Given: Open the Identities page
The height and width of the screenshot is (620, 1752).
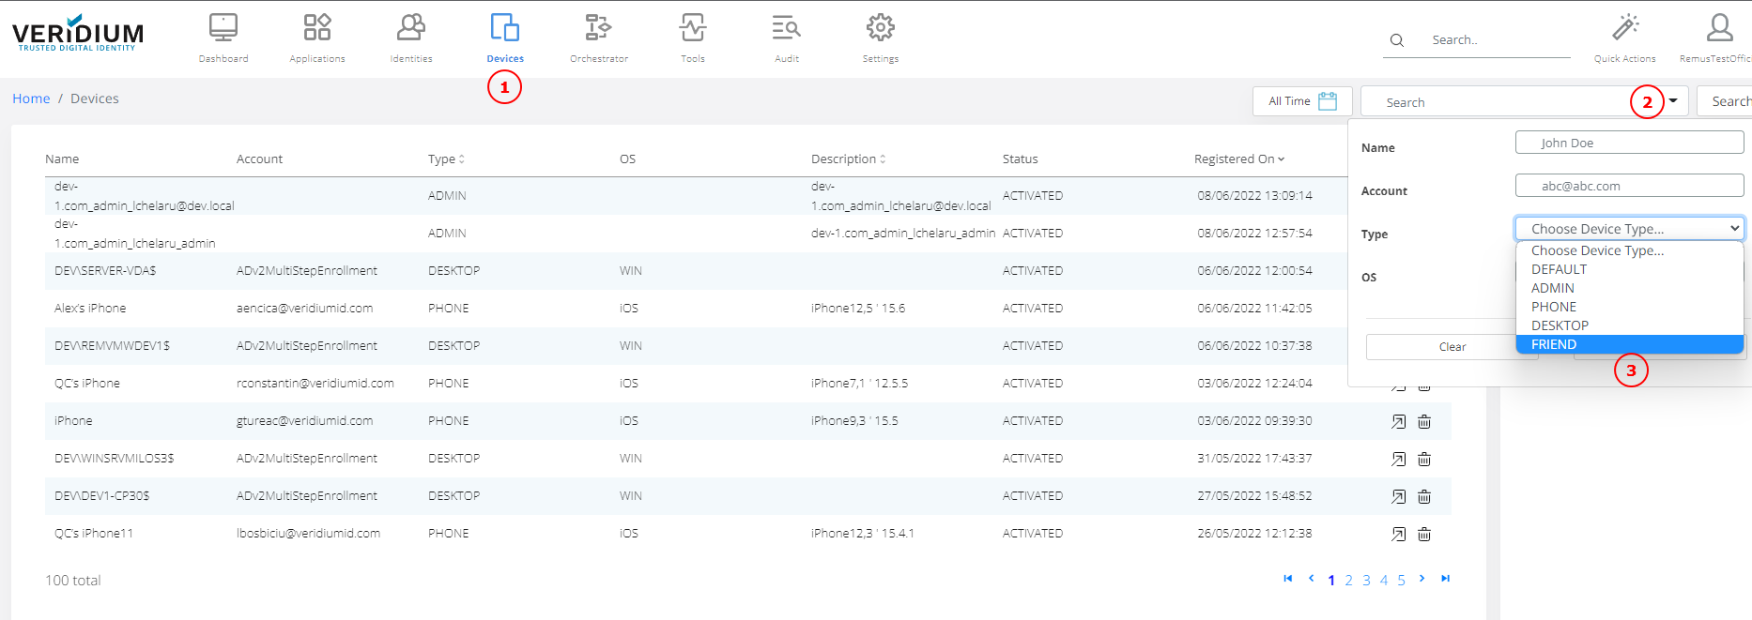Looking at the screenshot, I should 411,38.
